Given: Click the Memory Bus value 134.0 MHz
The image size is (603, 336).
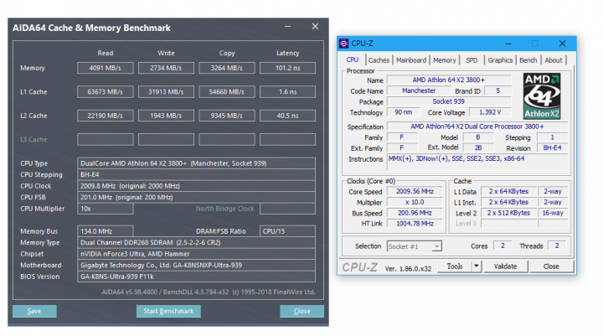Looking at the screenshot, I should (105, 231).
